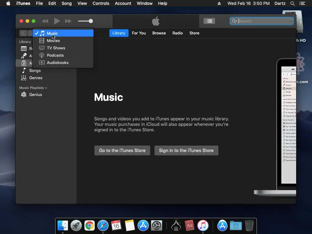Screen dimensions: 312x234
Task: Click the iTunes icon in the Dock
Action: (x=203, y=225)
